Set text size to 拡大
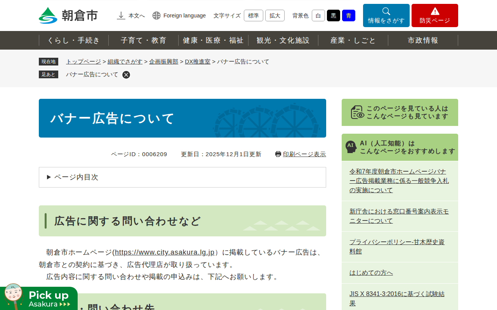Image resolution: width=497 pixels, height=310 pixels. (275, 15)
